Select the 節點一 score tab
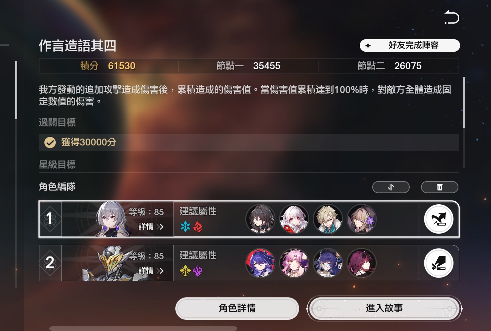This screenshot has height=331, width=491. click(248, 66)
